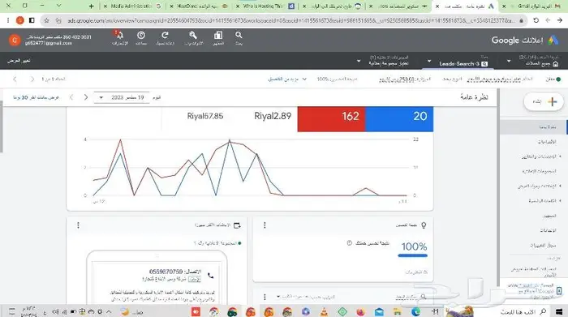
Task: Click the magnifier search icon in Google Ads header
Action: point(239,35)
